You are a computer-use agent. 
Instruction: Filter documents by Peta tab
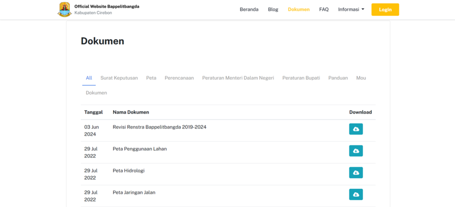tap(151, 78)
